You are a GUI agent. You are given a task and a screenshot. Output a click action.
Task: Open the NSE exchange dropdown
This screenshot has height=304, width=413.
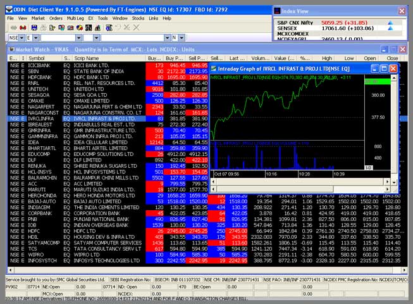click(x=22, y=38)
